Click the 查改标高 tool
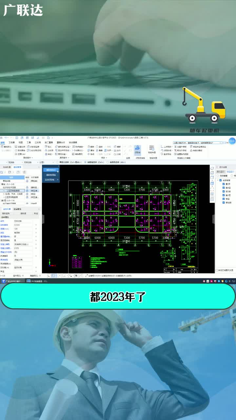The height and width of the screenshot is (420, 236). [x=166, y=154]
